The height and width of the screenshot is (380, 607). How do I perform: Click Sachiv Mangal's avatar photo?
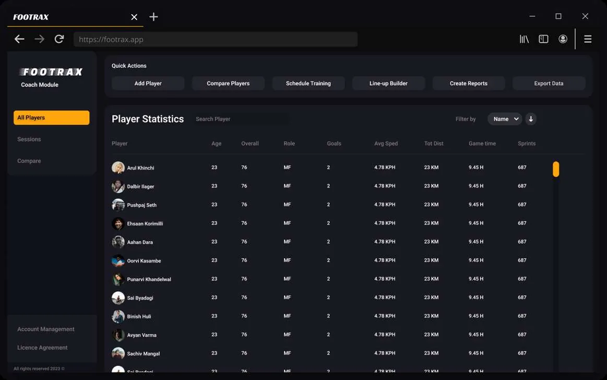118,353
